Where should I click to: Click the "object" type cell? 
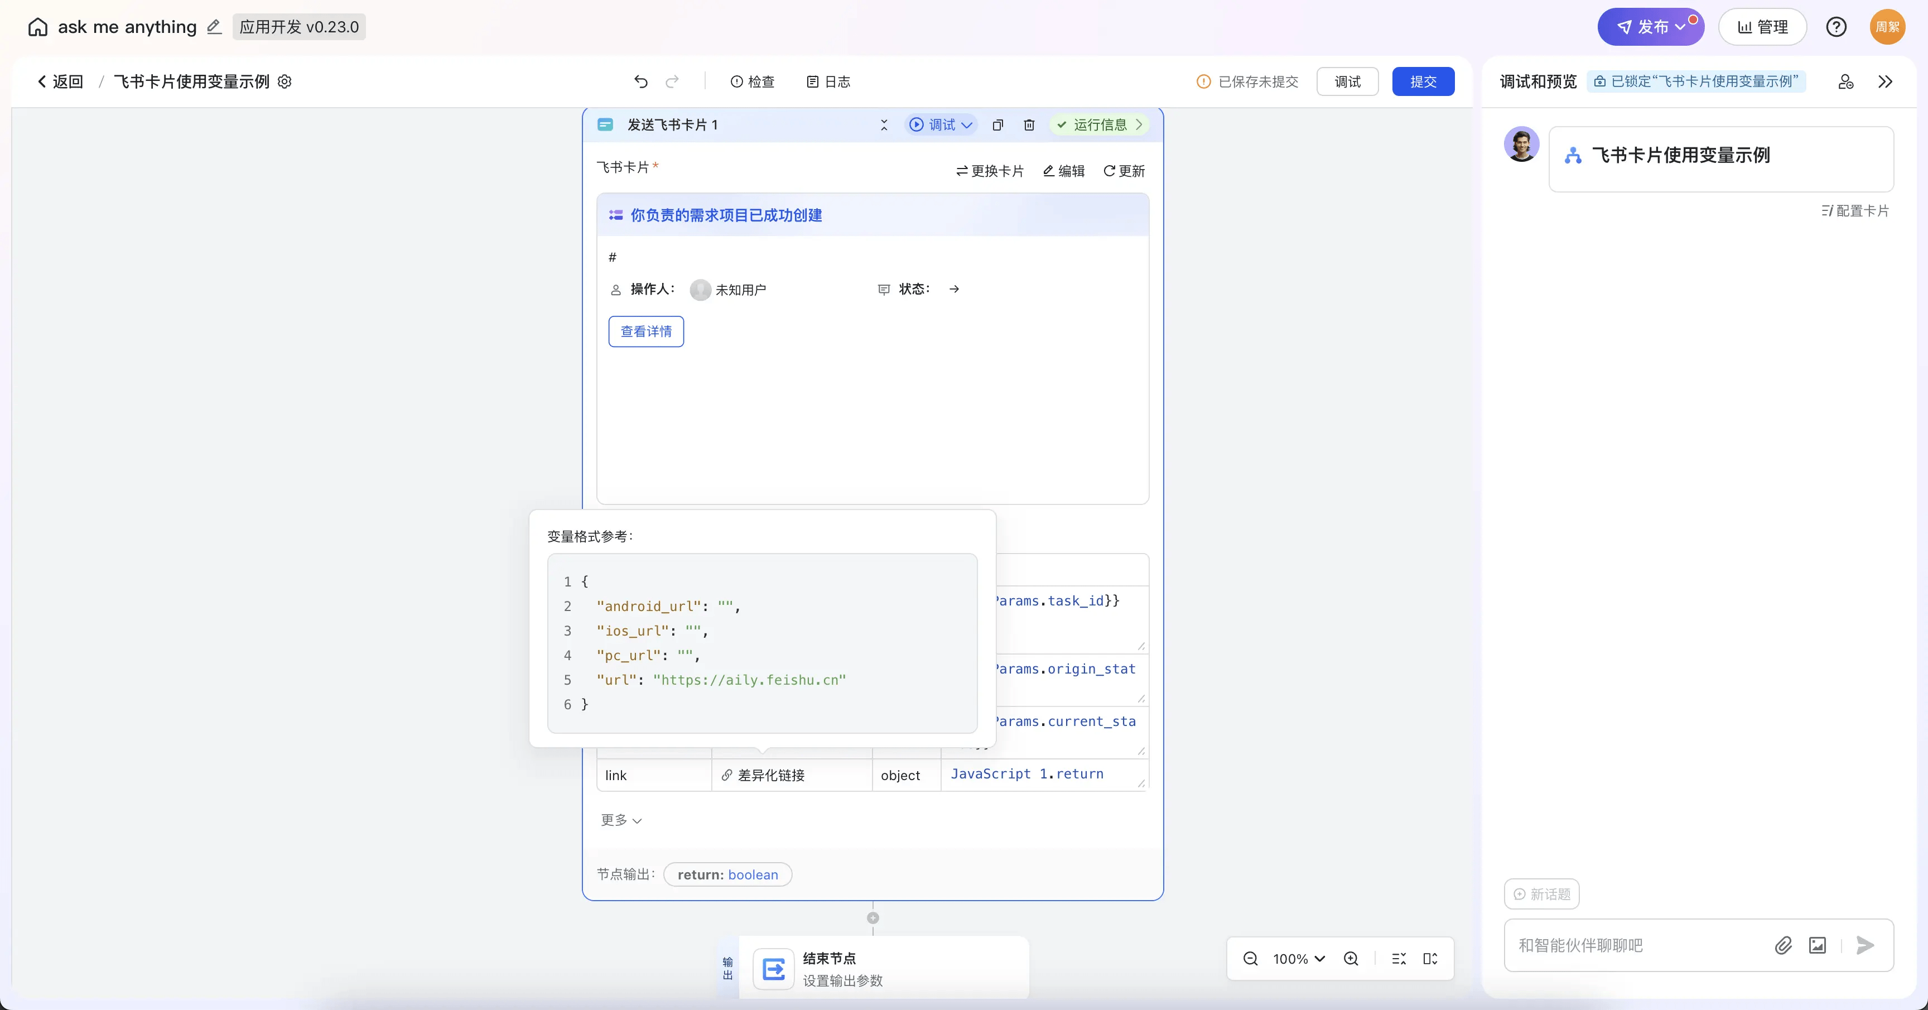click(905, 775)
